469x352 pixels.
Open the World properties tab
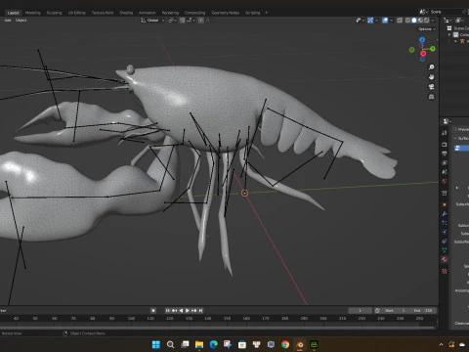445,181
